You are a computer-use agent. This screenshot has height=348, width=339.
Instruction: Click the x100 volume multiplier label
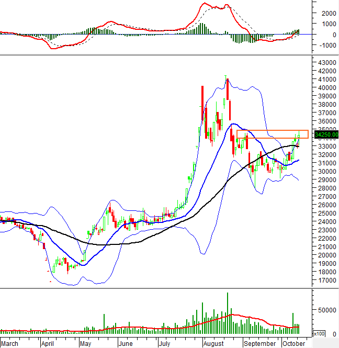coord(319,333)
